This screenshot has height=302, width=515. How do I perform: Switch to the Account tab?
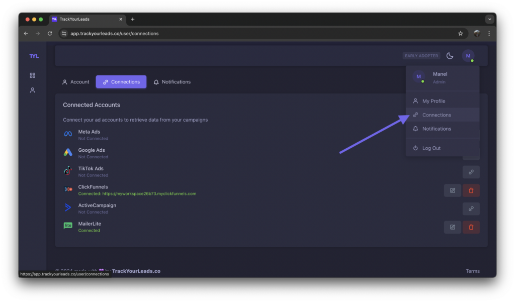click(x=76, y=82)
